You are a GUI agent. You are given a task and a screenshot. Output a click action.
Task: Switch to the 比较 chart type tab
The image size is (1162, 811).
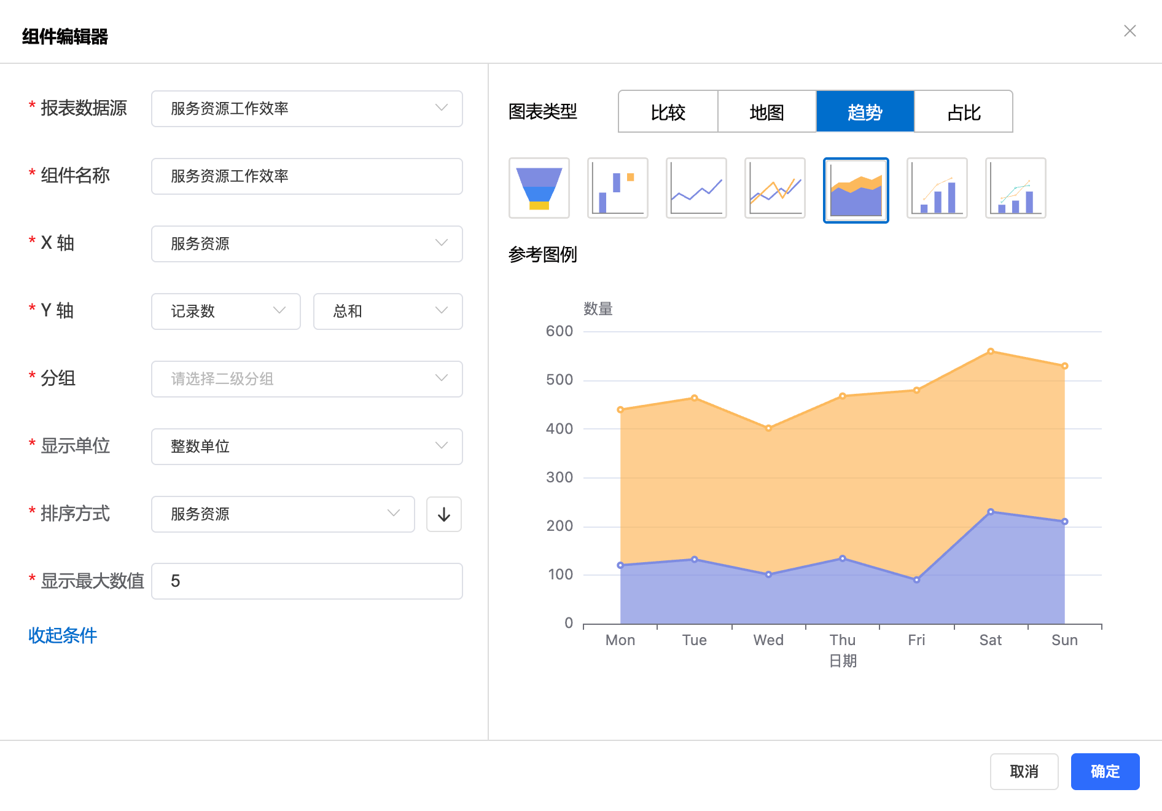[x=668, y=112]
